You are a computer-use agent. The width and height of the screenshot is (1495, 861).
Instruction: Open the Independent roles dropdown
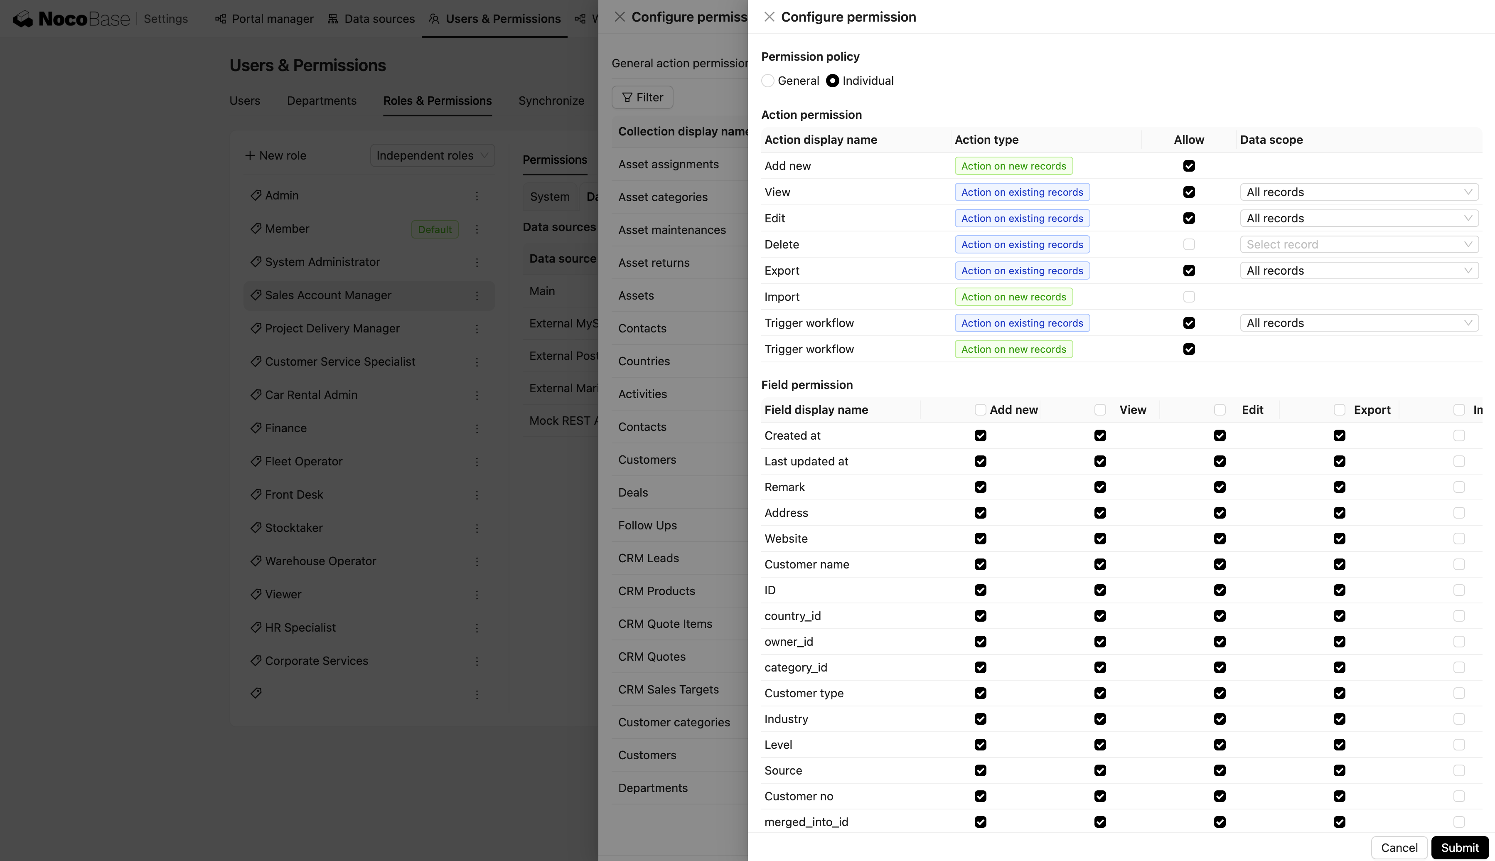tap(433, 155)
